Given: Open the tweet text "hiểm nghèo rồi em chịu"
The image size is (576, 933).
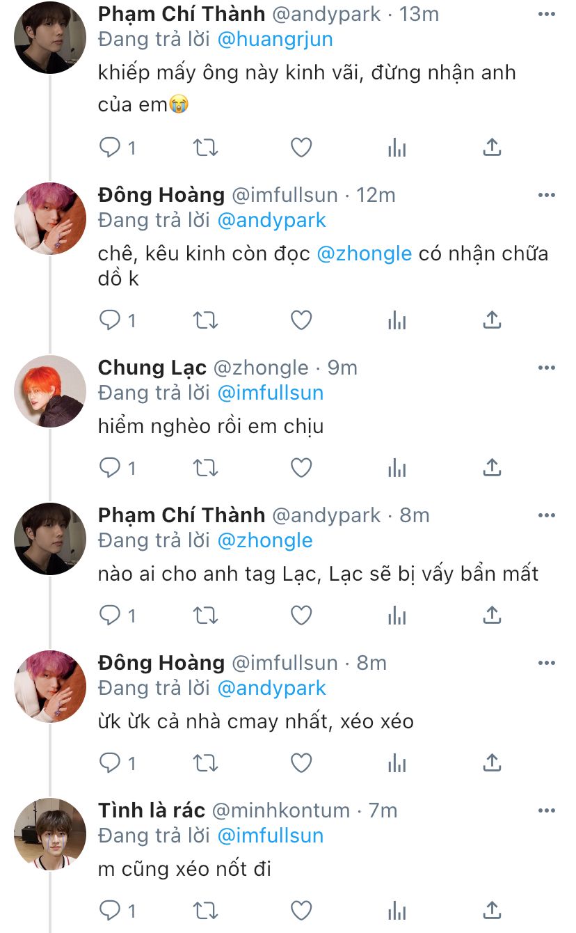Looking at the screenshot, I should tap(211, 426).
